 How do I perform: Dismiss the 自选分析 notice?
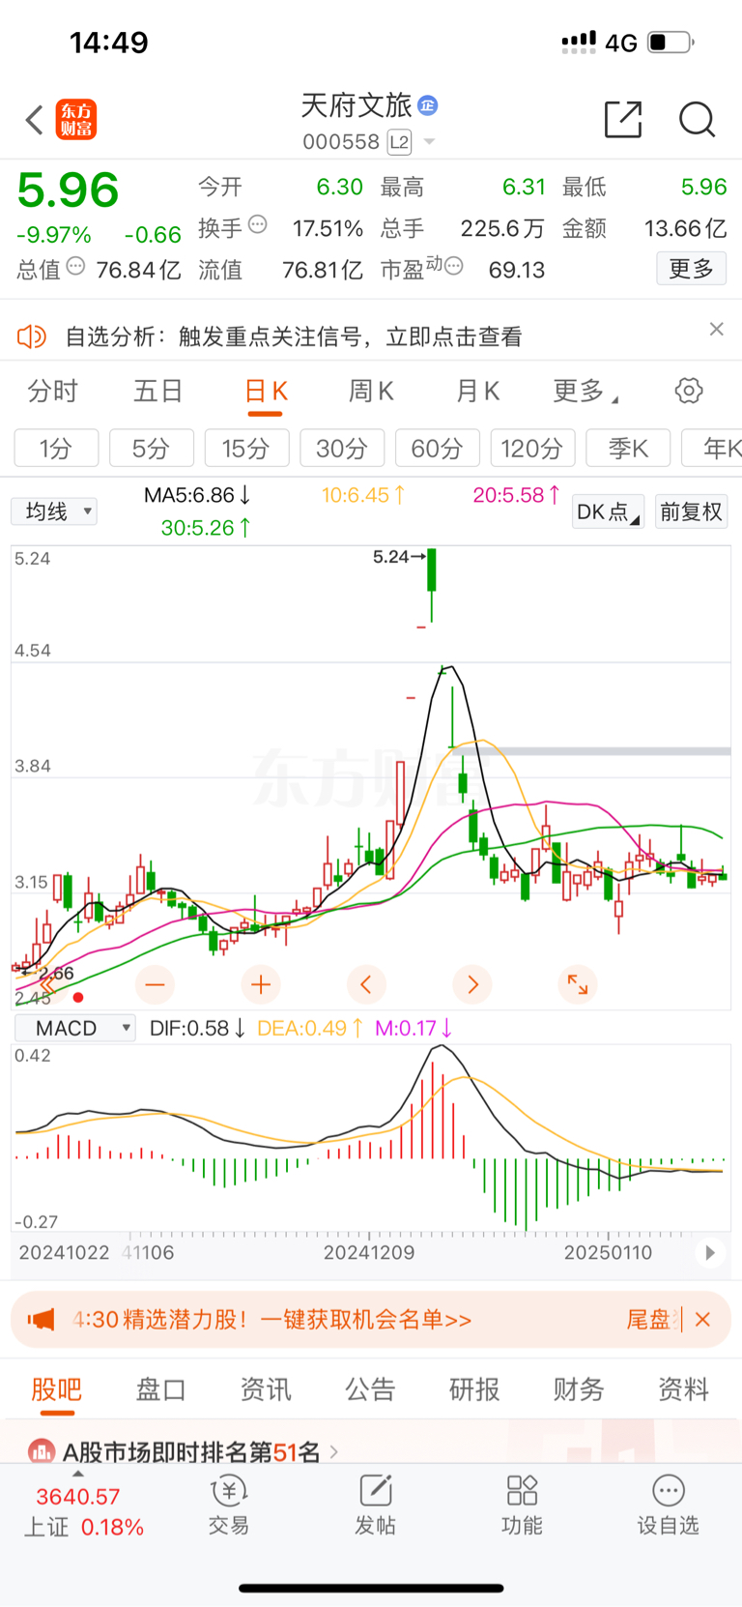(x=716, y=329)
